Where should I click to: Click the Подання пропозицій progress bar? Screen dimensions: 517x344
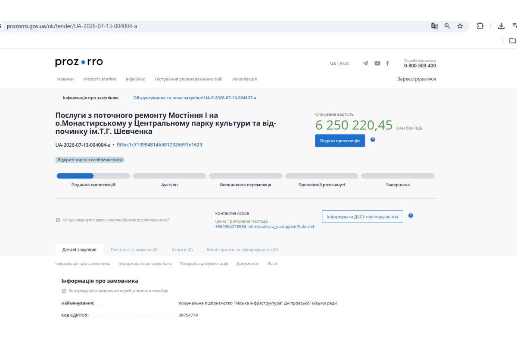93,176
